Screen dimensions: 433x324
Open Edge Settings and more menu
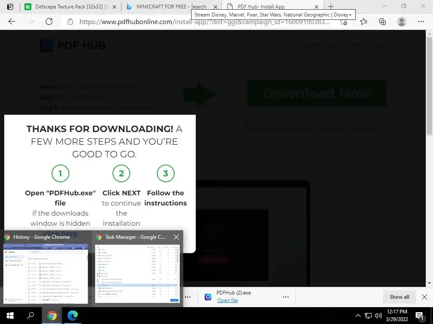pos(421,22)
